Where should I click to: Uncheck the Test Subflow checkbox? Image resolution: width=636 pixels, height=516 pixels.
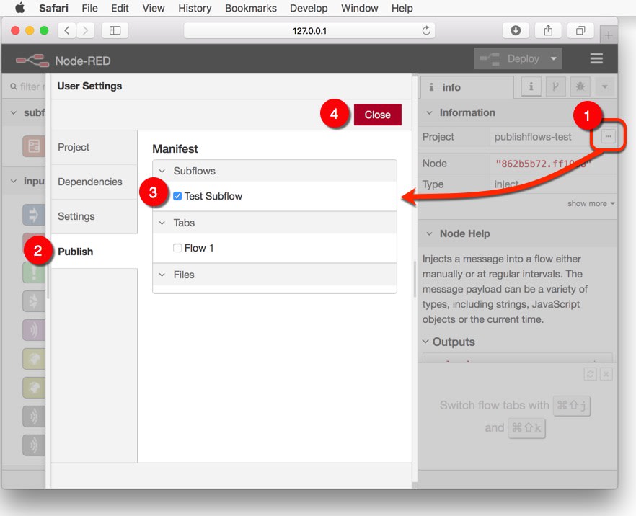(177, 195)
